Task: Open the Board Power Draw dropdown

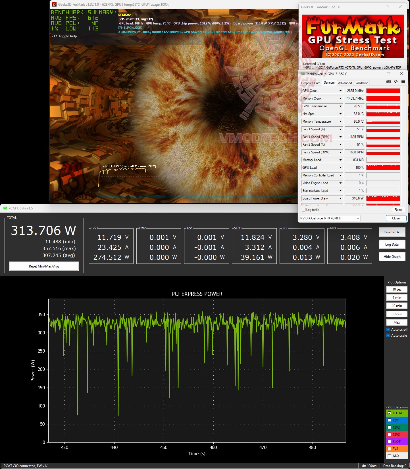Action: click(340, 198)
